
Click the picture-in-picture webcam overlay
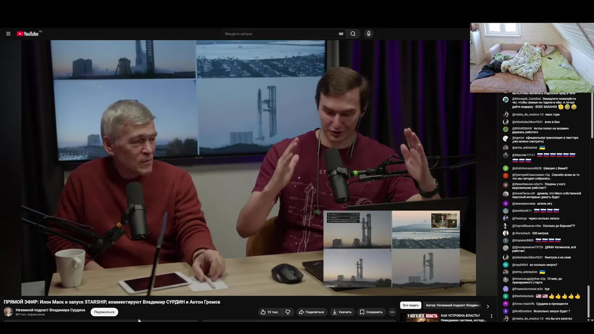tap(532, 58)
